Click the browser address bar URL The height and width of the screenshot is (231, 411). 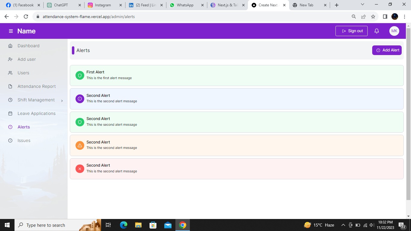(89, 17)
